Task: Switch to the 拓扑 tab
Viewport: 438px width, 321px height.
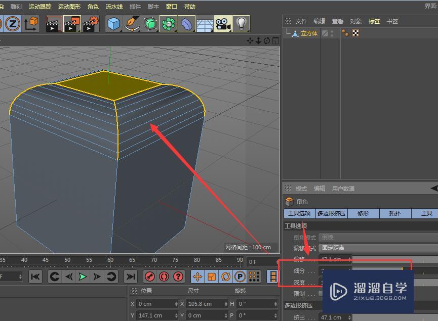Action: coord(395,213)
